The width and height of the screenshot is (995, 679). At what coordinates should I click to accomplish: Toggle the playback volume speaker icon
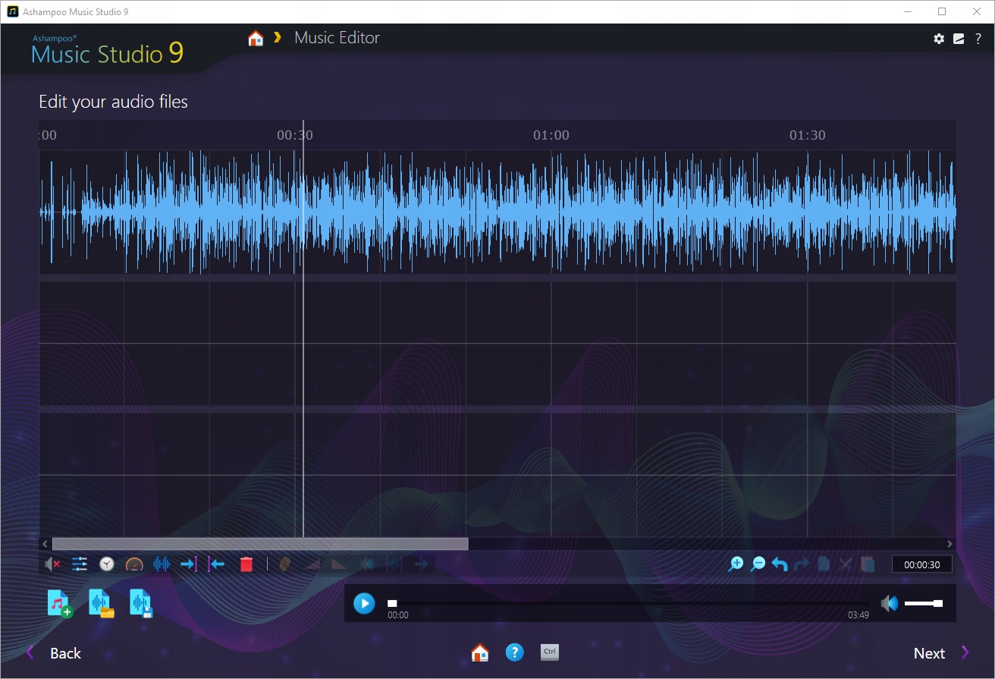click(889, 604)
